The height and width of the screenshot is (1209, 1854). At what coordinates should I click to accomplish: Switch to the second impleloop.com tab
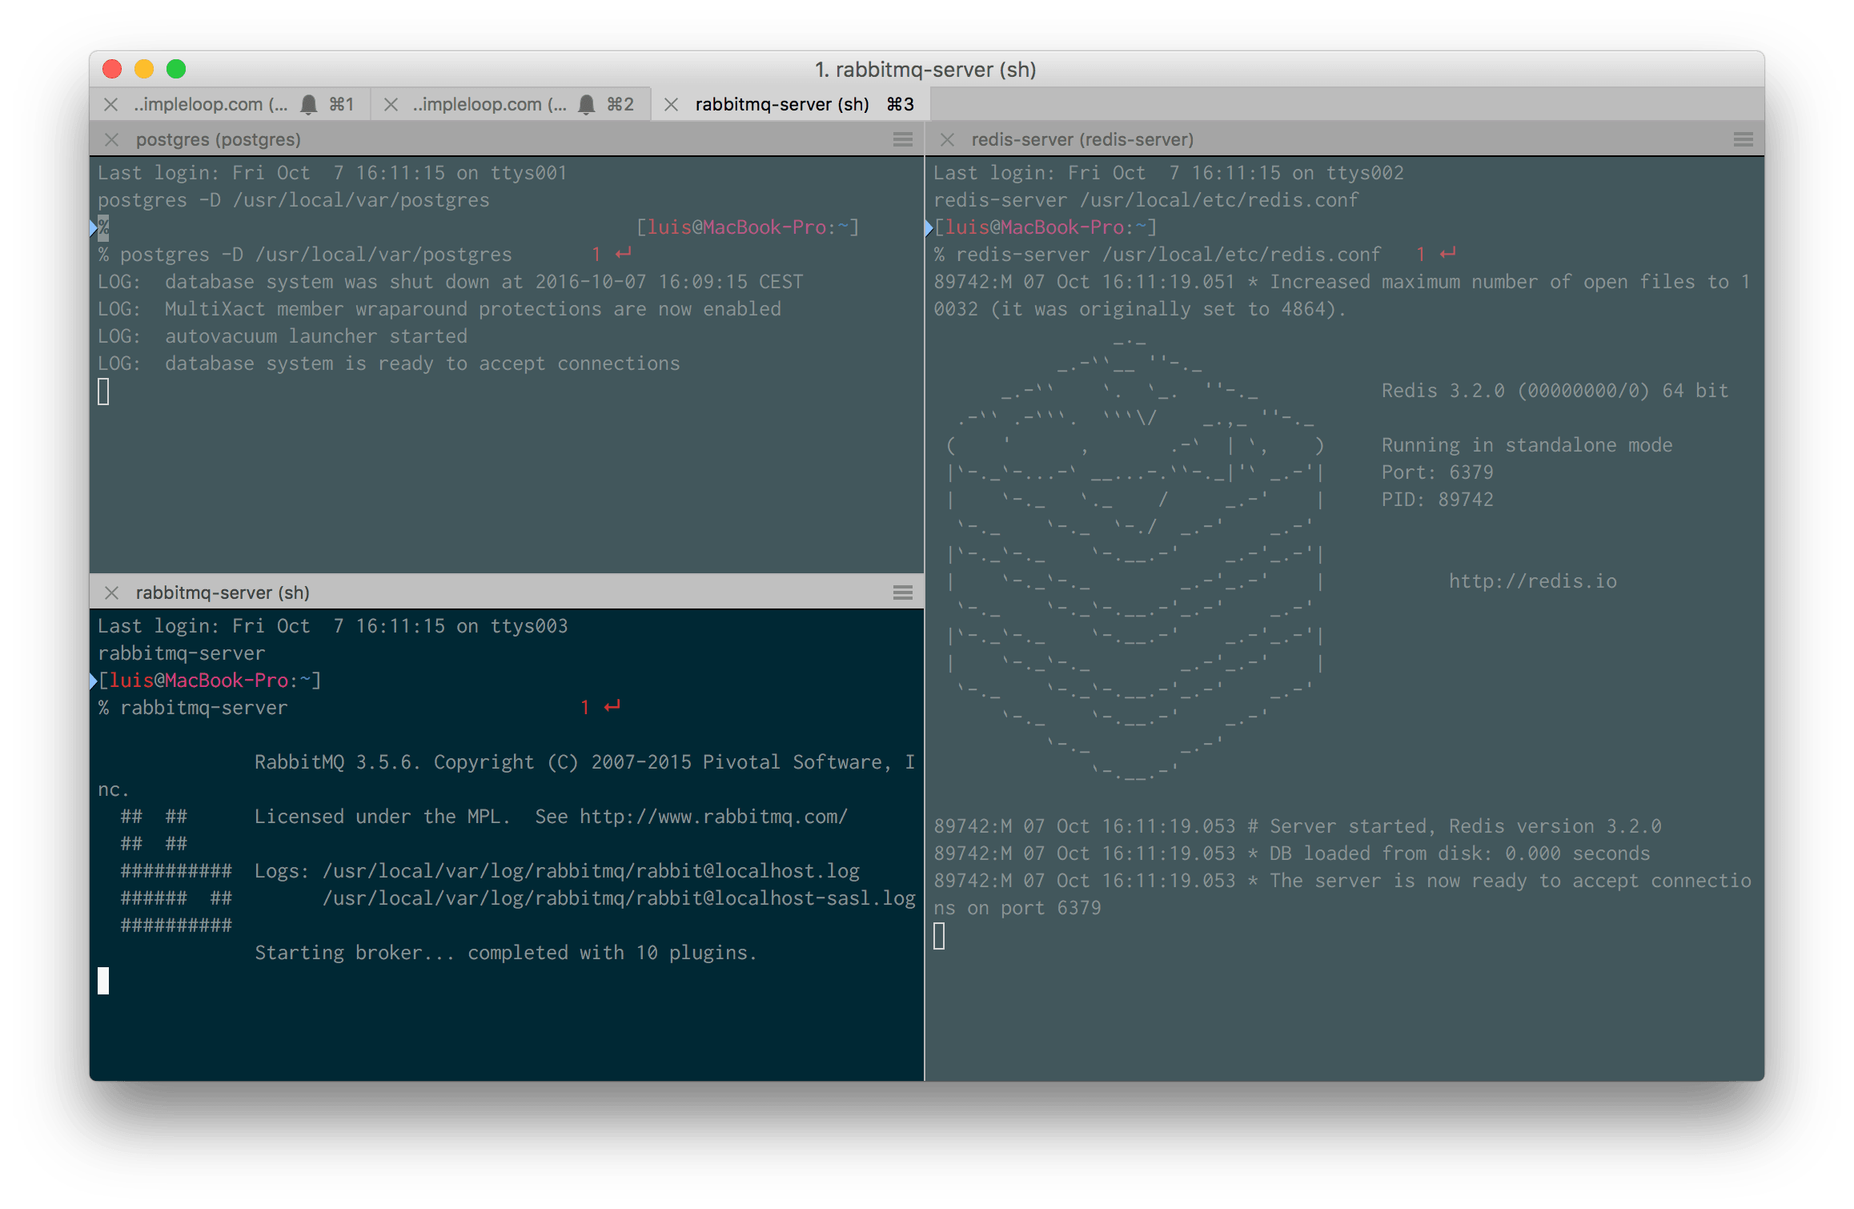coord(488,105)
